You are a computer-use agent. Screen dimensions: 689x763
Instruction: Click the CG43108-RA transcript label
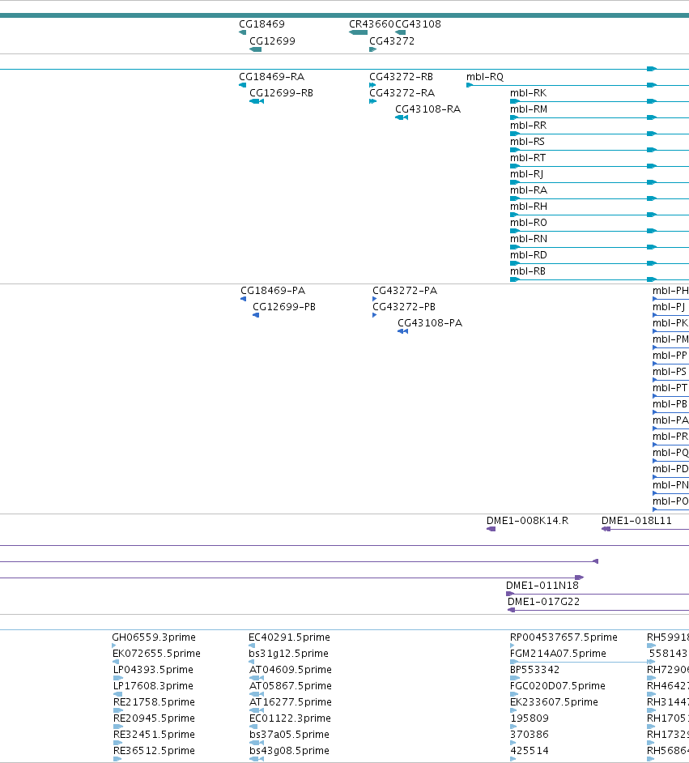point(427,109)
